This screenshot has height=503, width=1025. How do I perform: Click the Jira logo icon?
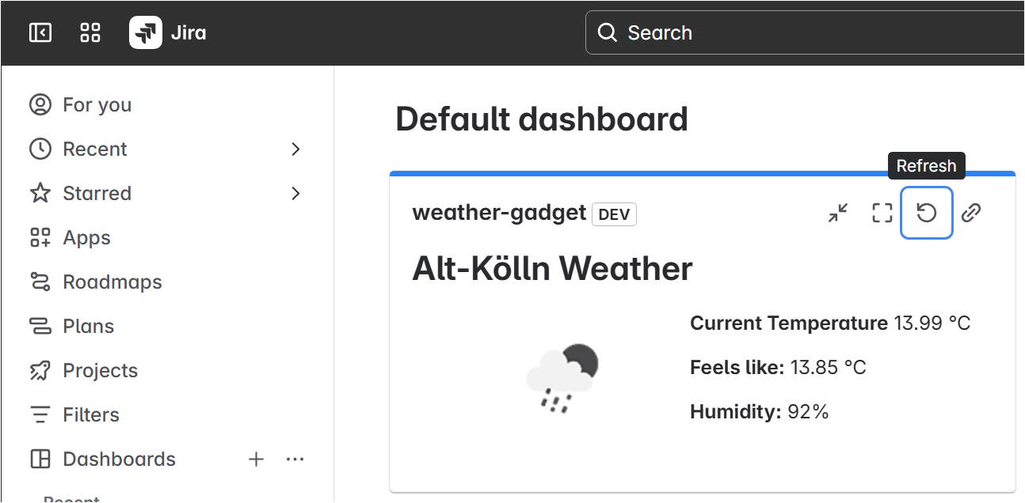[x=146, y=32]
